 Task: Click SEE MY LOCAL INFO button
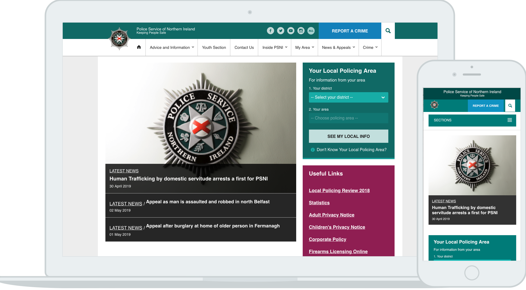348,136
